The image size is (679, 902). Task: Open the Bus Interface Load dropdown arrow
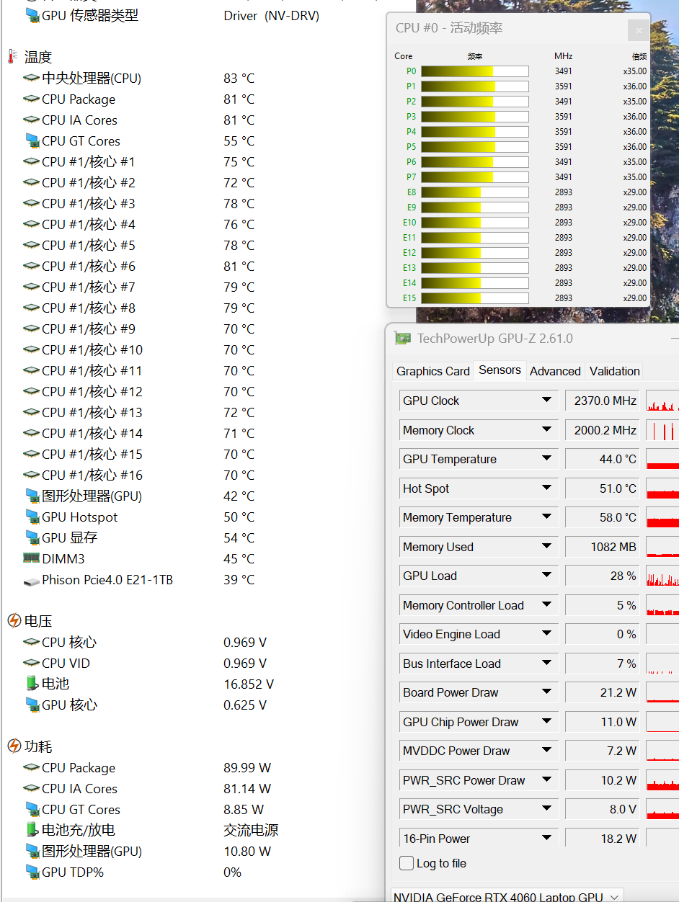[547, 664]
